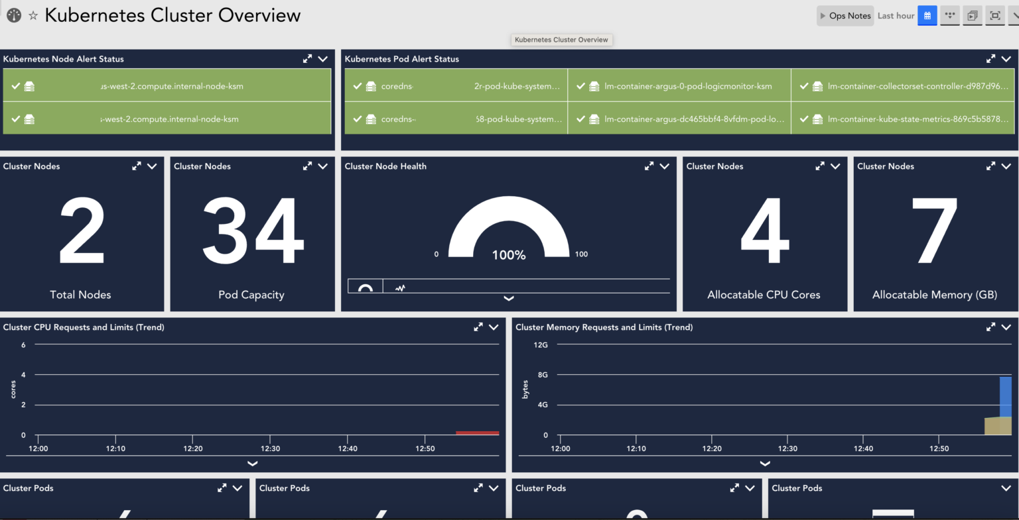Viewport: 1019px width, 520px height.
Task: Select the red bar near 12:50 on CPU chart
Action: click(x=477, y=432)
